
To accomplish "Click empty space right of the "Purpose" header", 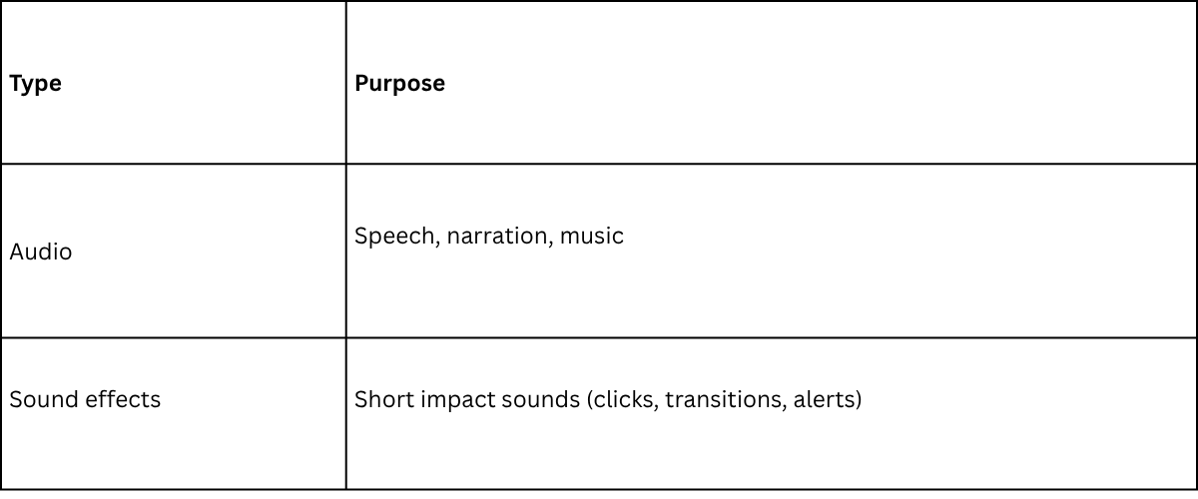I will click(799, 84).
